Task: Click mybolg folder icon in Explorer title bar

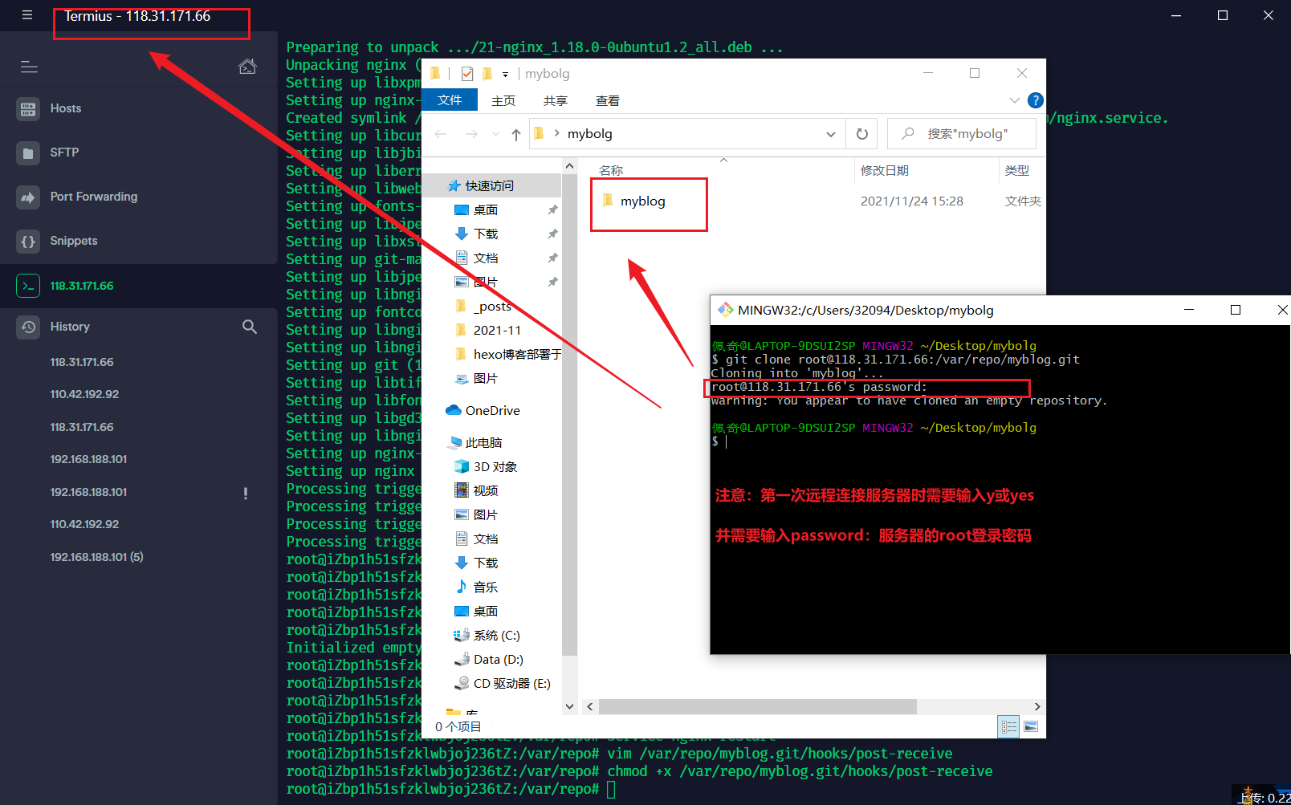Action: [x=435, y=74]
